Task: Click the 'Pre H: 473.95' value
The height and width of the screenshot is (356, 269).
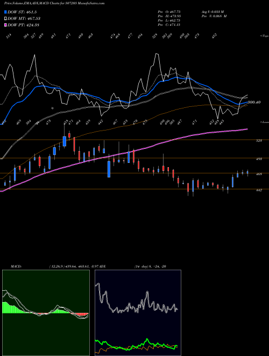Action: (x=169, y=16)
